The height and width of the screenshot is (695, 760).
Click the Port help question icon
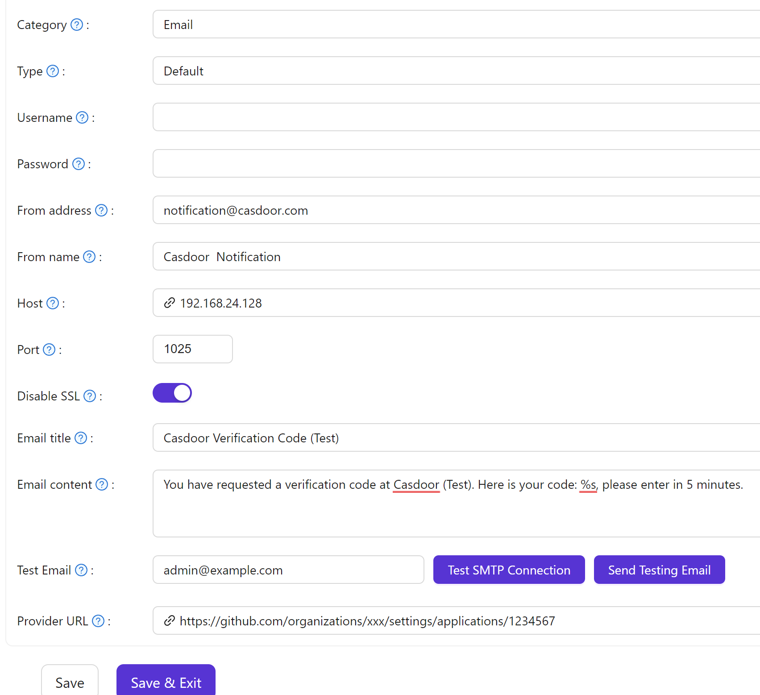49,350
